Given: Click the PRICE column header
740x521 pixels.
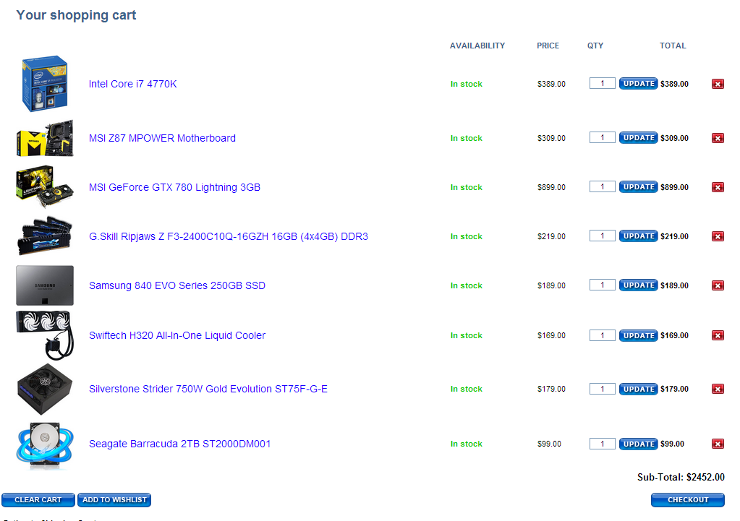Looking at the screenshot, I should (548, 46).
